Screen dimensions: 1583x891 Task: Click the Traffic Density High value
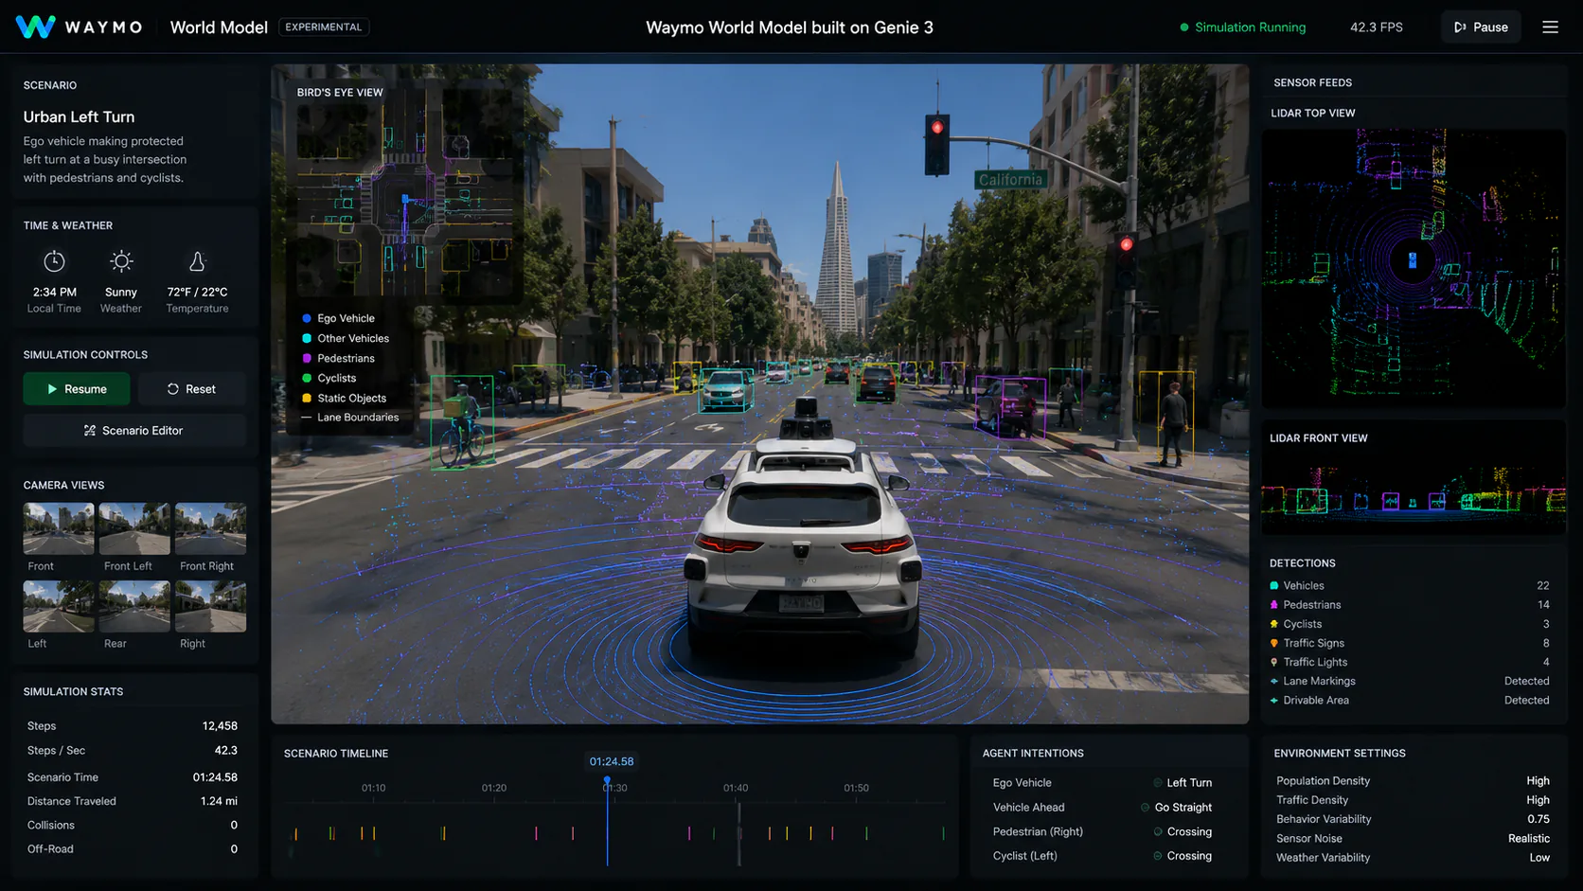[1538, 800]
